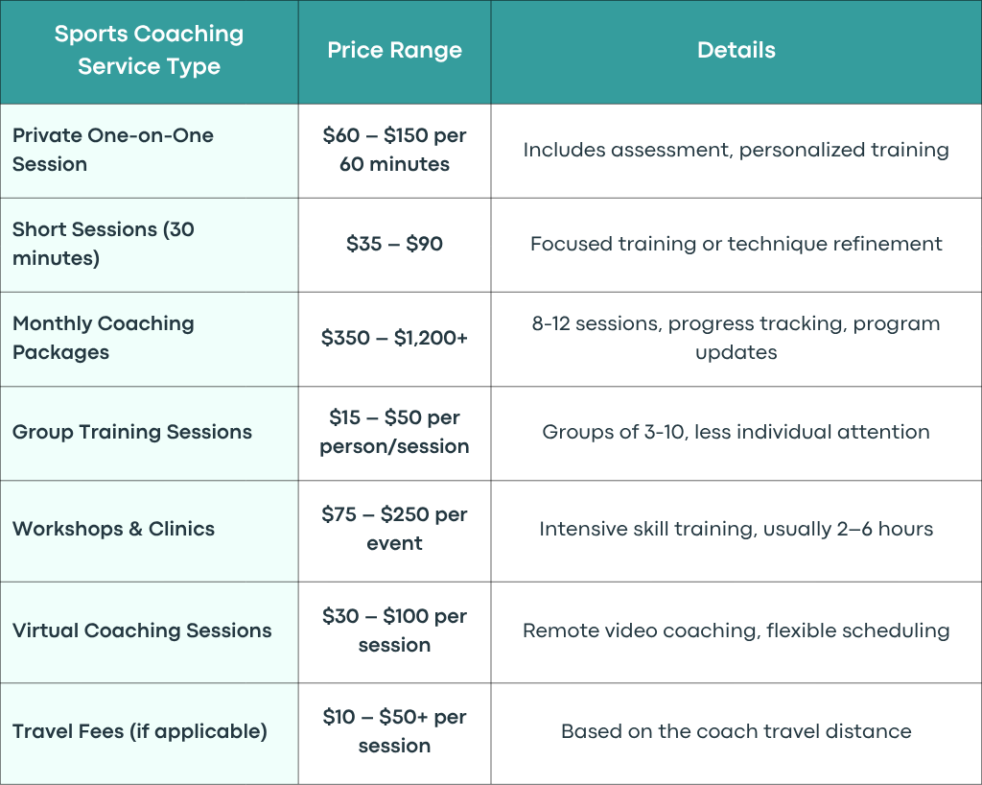Click the $30 – $100 per session cell
Viewport: 982px width, 785px height.
[x=394, y=630]
